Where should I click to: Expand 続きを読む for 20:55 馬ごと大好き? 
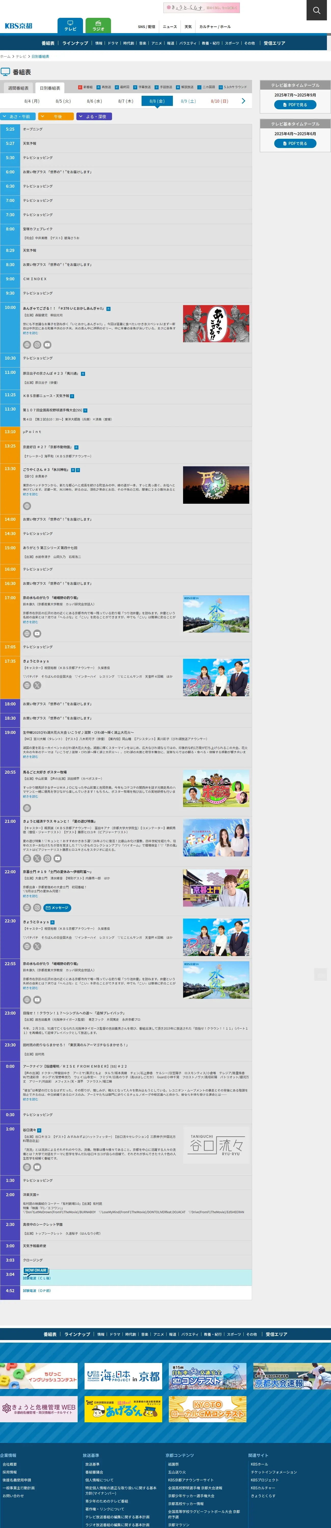(x=30, y=797)
